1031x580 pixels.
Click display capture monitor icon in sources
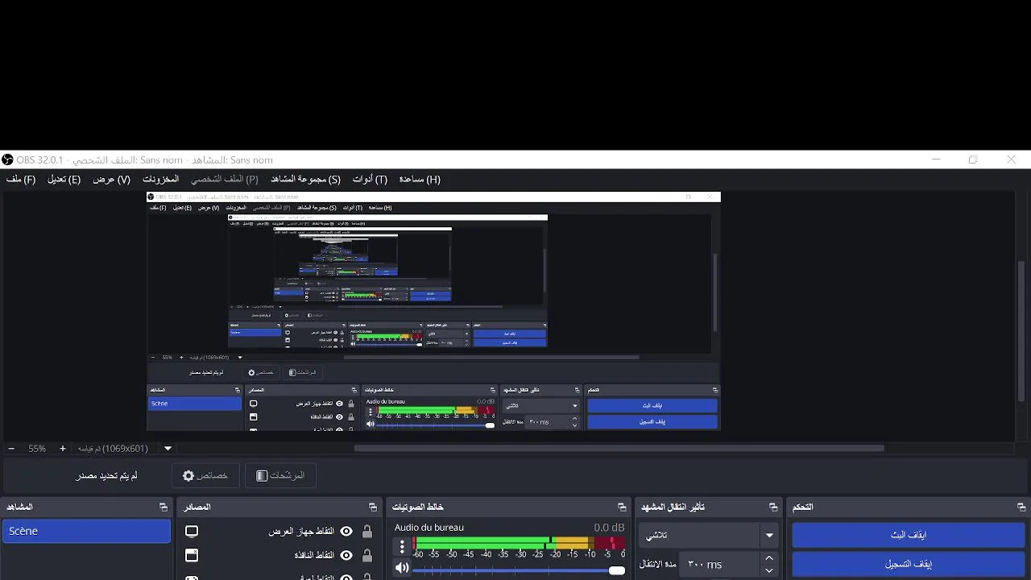pos(192,532)
